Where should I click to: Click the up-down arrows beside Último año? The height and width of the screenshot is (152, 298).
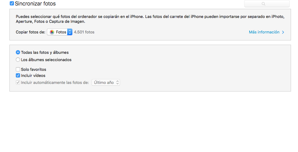pos(117,82)
